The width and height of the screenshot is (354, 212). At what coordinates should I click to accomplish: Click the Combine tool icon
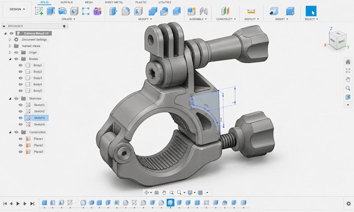[153, 11]
